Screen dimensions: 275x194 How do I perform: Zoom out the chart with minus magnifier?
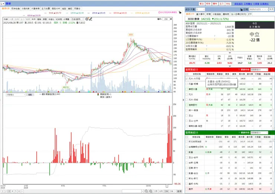pyautogui.click(x=146, y=191)
